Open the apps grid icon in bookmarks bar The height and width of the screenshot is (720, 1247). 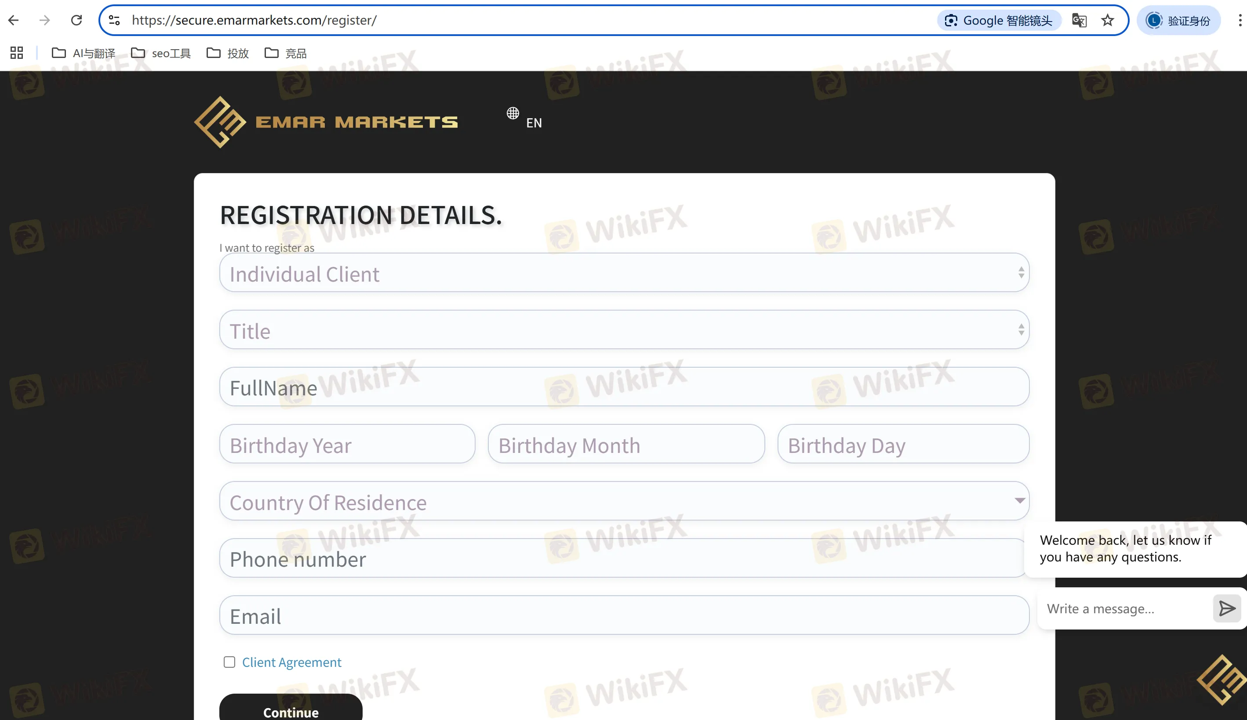click(16, 53)
